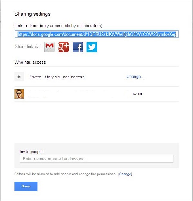The width and height of the screenshot is (193, 201).
Task: Click the private lock icon
Action: pyautogui.click(x=19, y=77)
